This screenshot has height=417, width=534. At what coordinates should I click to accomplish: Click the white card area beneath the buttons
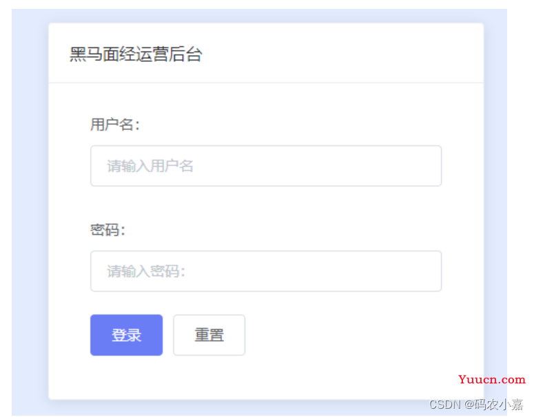click(238, 378)
